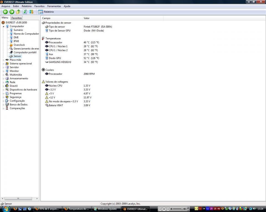Open the '55% de 1 arquiv...' download taskbar button
The width and height of the screenshot is (266, 212).
tap(48, 209)
